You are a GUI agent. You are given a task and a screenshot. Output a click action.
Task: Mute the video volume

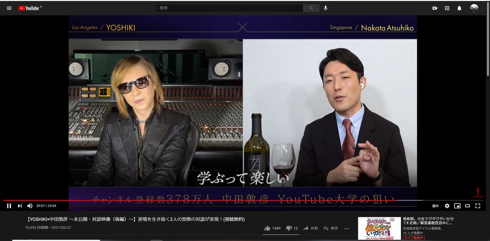[30, 206]
